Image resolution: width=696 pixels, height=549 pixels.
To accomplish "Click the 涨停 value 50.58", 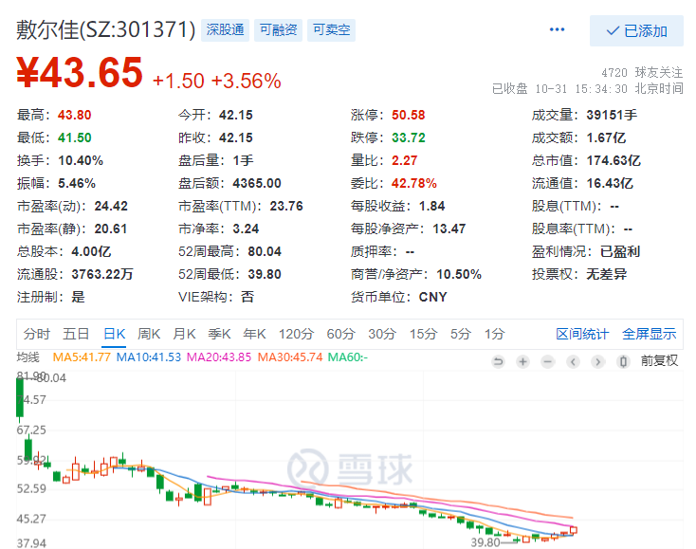I will pyautogui.click(x=409, y=115).
